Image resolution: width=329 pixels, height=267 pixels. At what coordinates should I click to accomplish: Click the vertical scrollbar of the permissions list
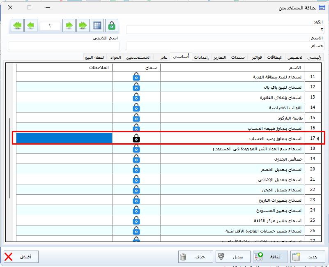(9, 158)
